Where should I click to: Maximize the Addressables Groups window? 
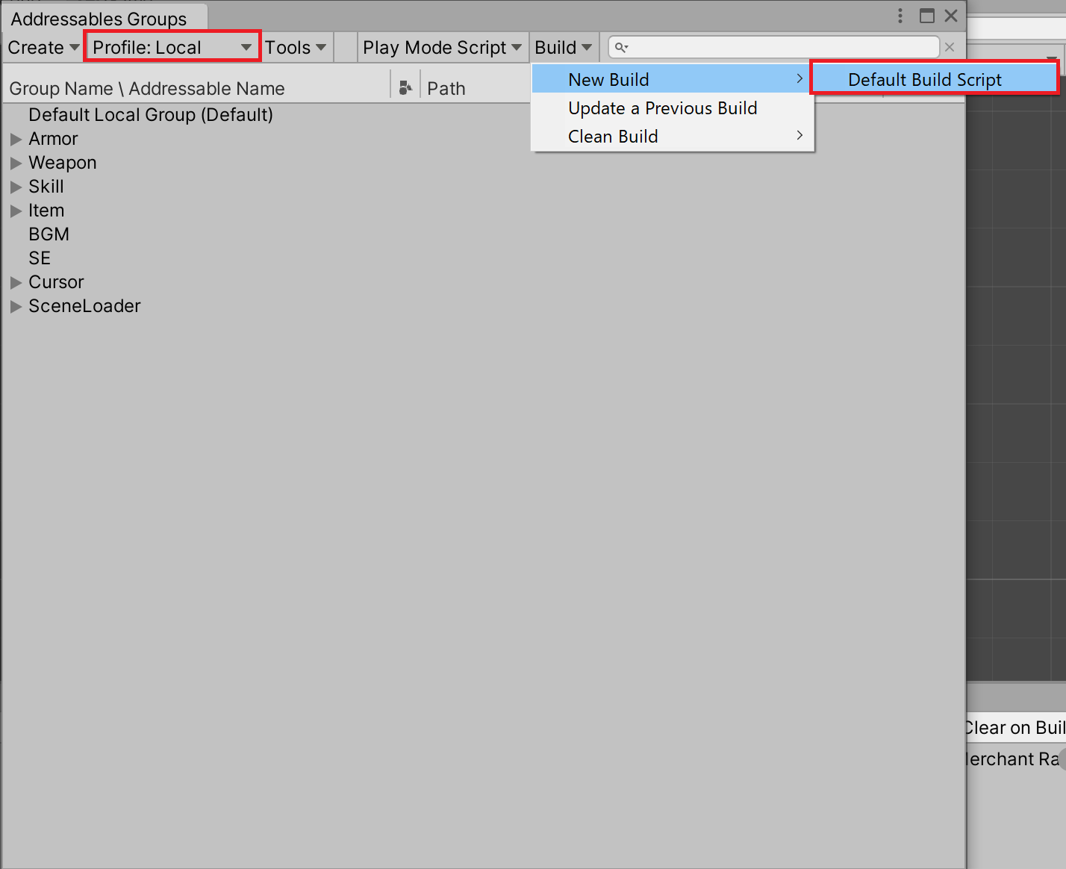tap(927, 16)
